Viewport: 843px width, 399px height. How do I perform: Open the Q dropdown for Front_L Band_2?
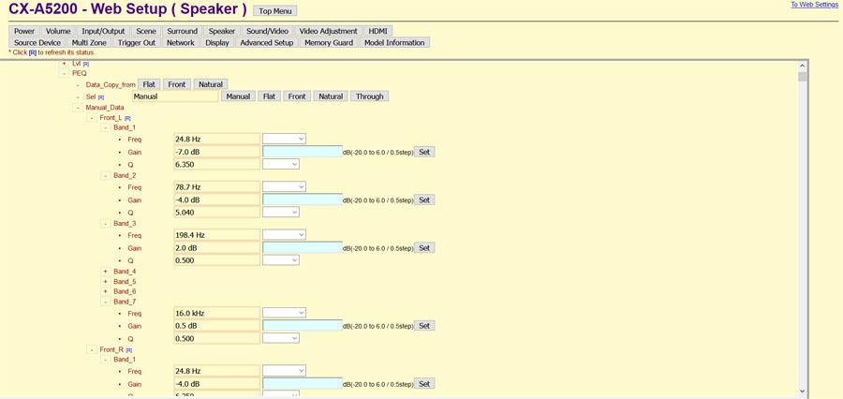point(280,213)
